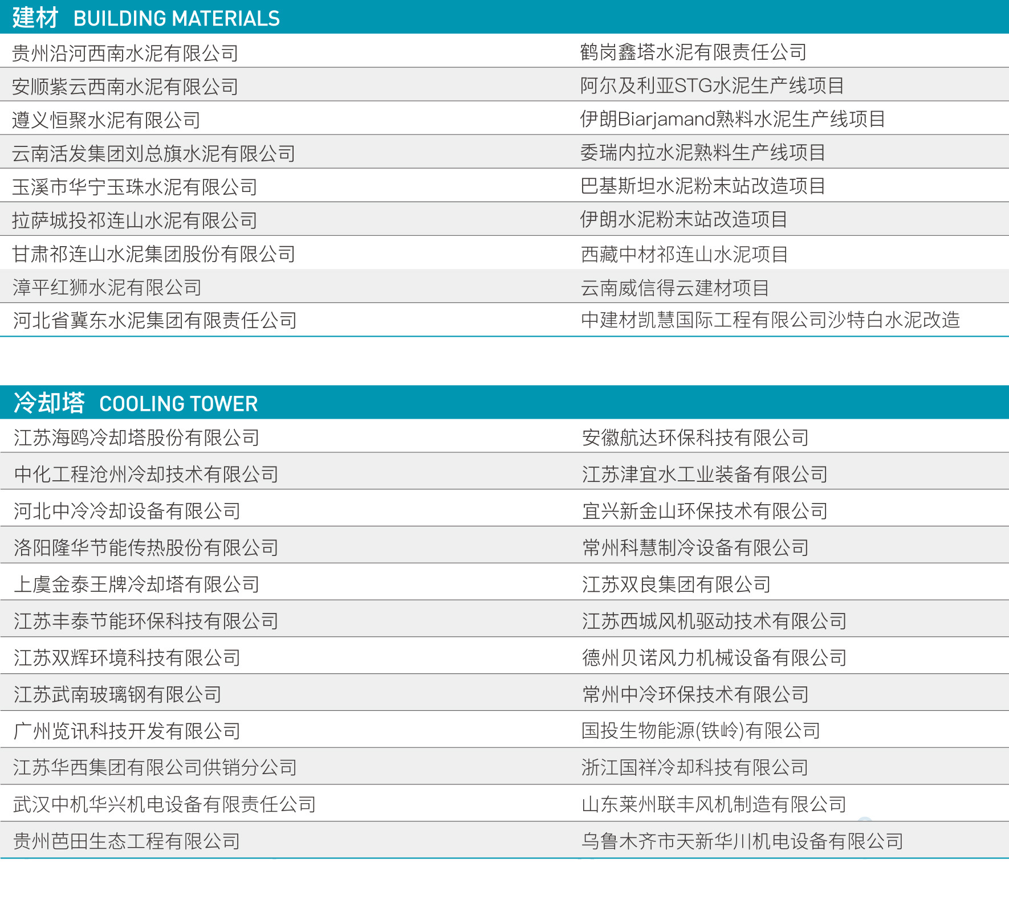Select 乌鲁木齐市天新华川机电设备有限公司
This screenshot has width=1009, height=912.
click(742, 841)
